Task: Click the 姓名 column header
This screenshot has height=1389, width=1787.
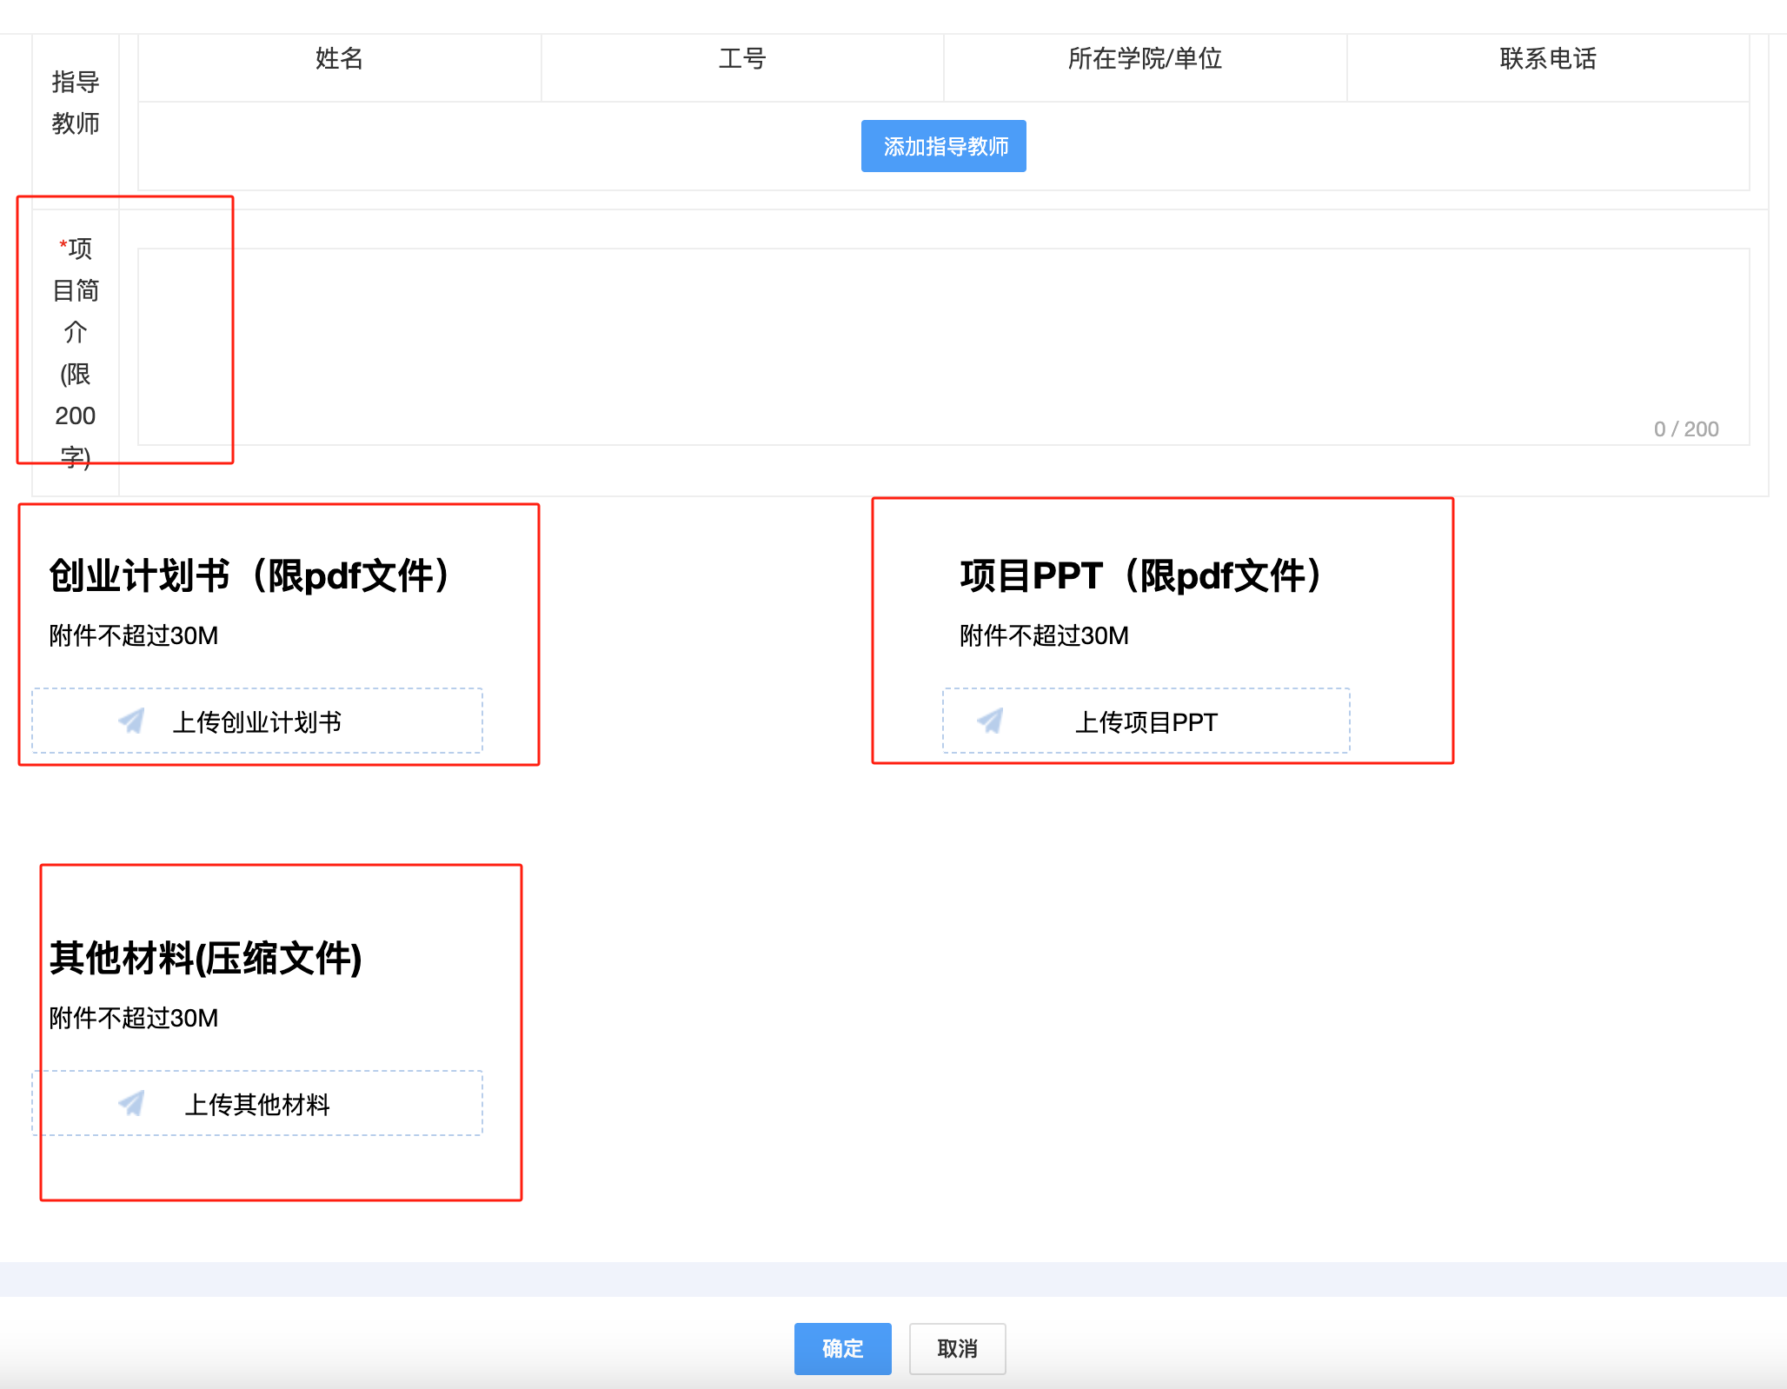Action: tap(339, 59)
